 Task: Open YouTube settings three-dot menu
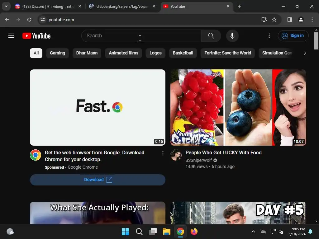pos(269,36)
